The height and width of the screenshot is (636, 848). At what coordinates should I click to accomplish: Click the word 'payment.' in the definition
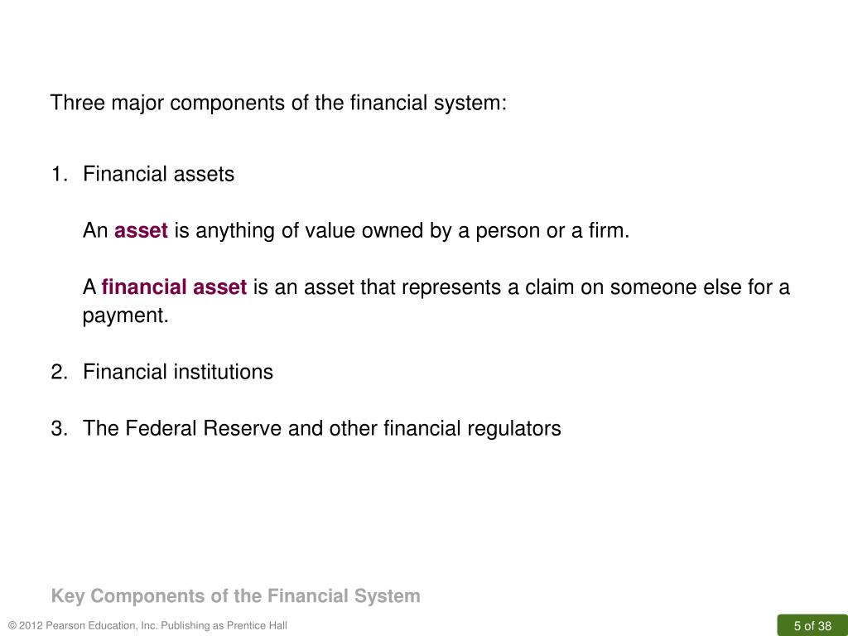[126, 316]
